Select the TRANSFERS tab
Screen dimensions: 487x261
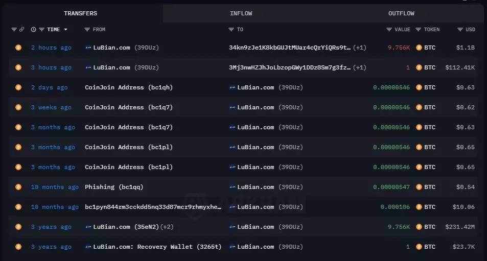coord(80,13)
